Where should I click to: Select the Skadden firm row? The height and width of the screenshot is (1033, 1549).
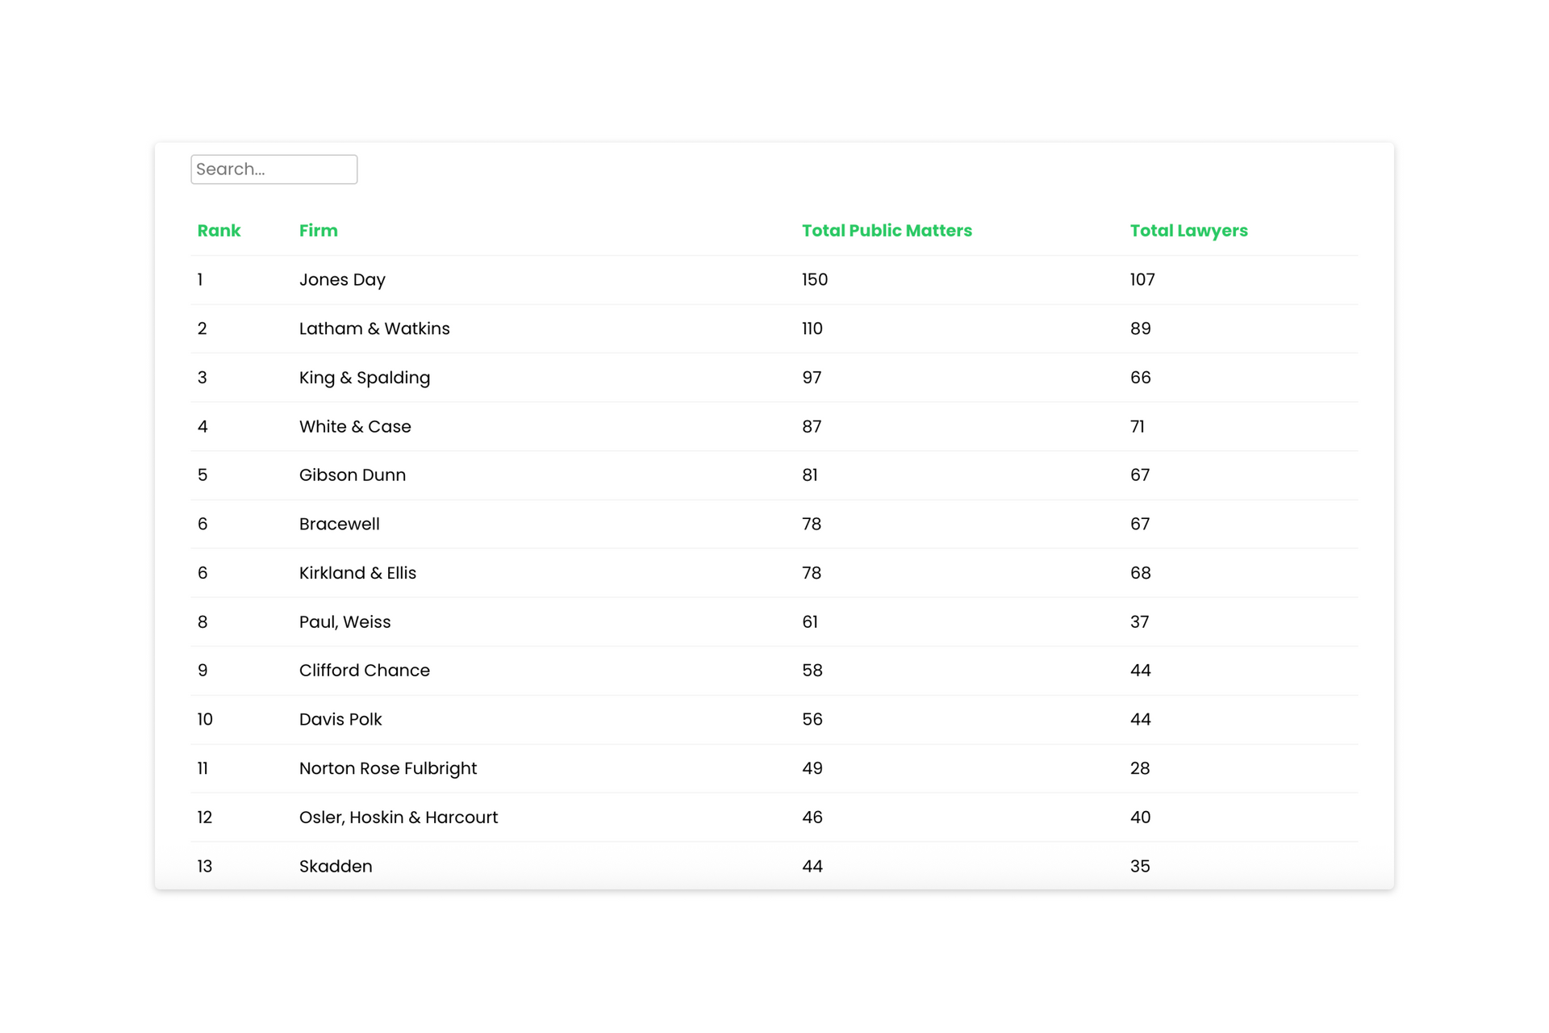[336, 866]
